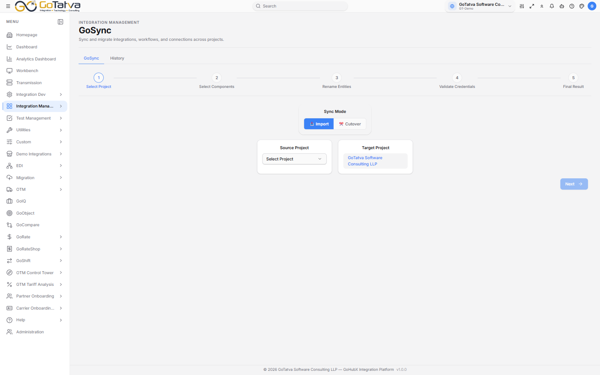Open Integration Management menu item
Screen dimensions: 600x375
pyautogui.click(x=35, y=106)
